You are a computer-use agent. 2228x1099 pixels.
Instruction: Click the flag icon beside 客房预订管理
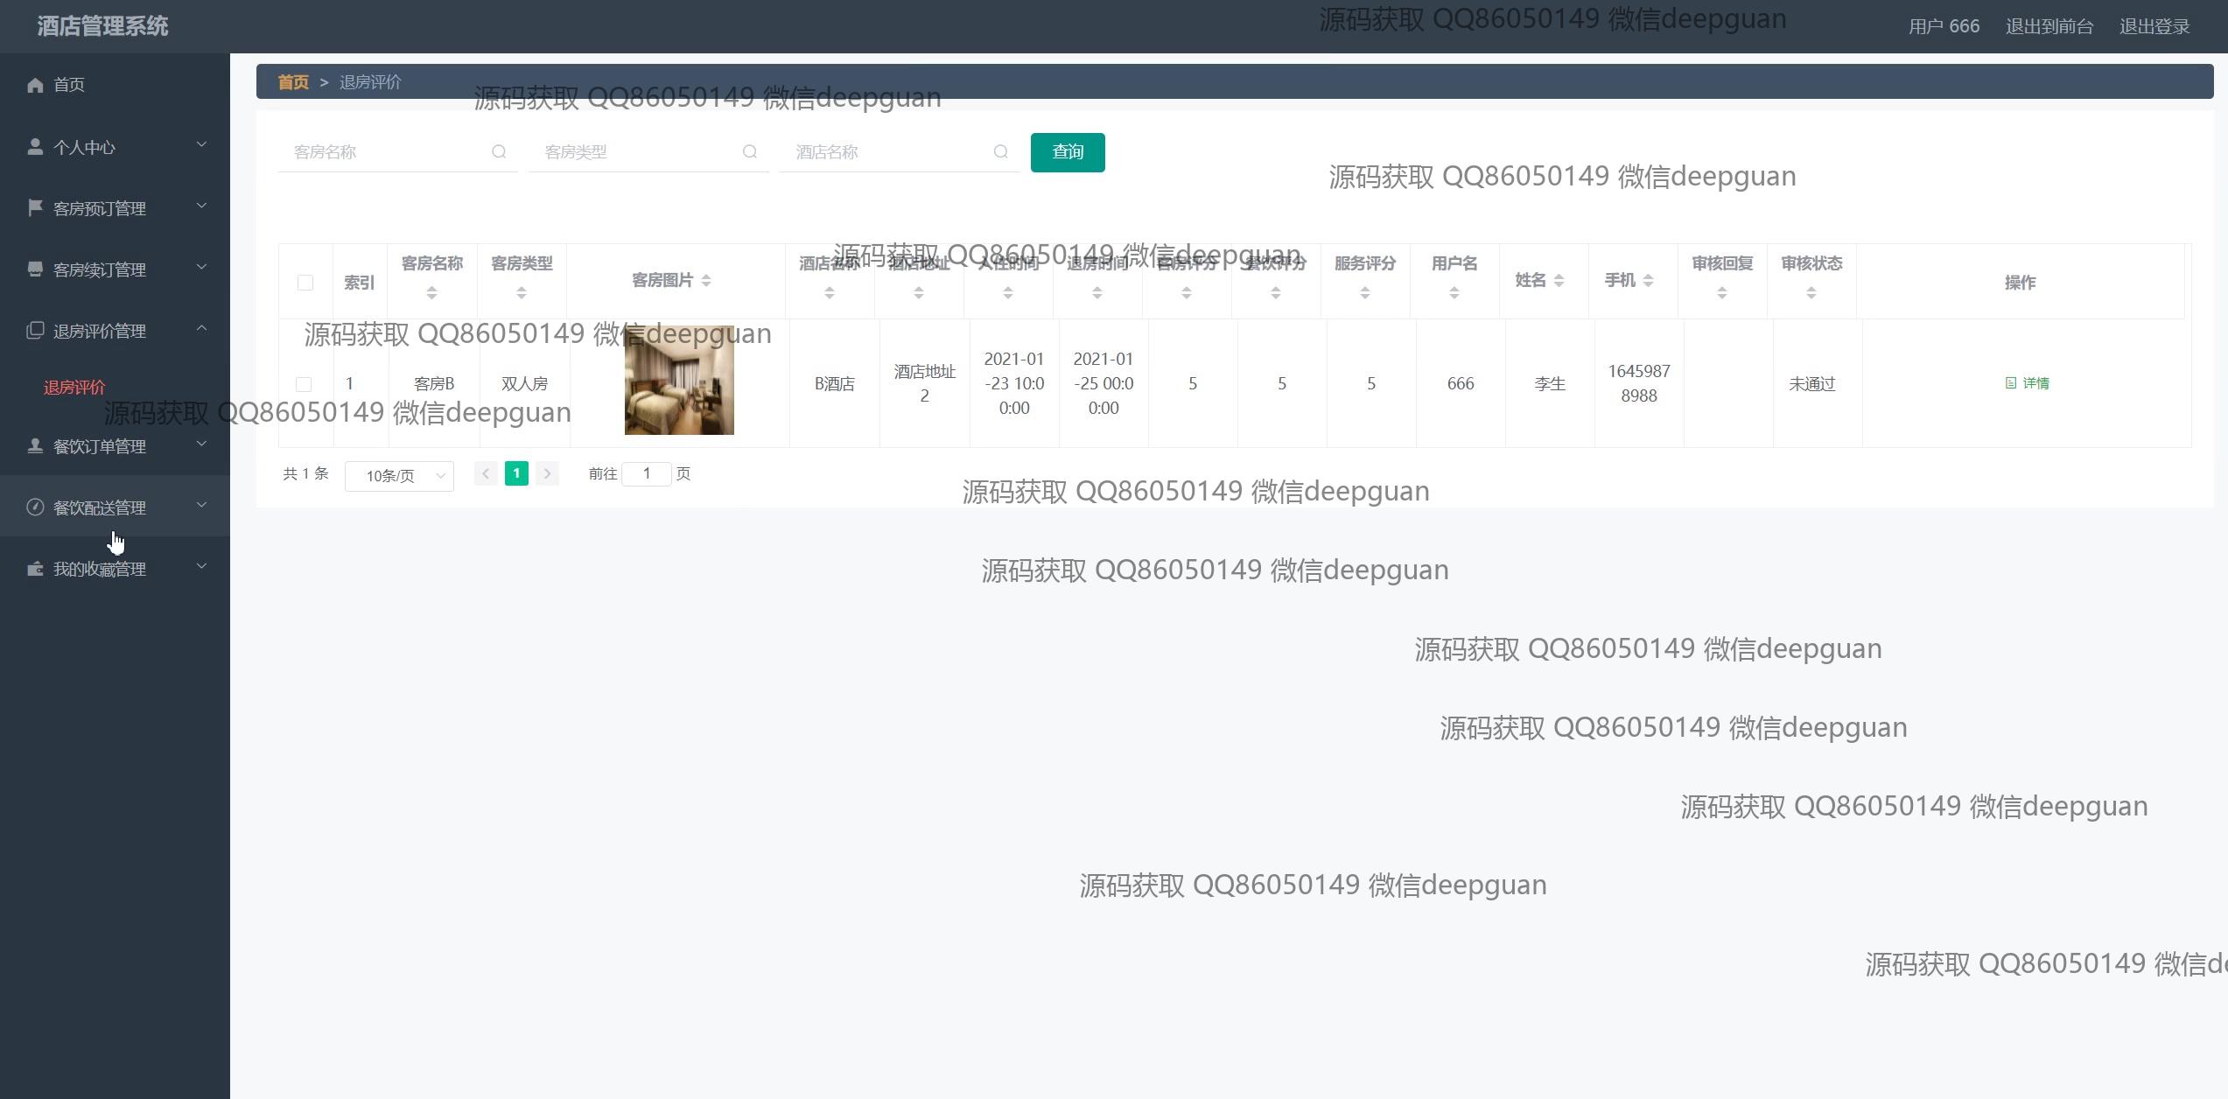[35, 207]
